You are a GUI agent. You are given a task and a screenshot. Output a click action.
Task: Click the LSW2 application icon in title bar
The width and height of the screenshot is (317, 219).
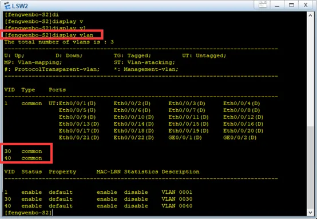tap(7, 6)
